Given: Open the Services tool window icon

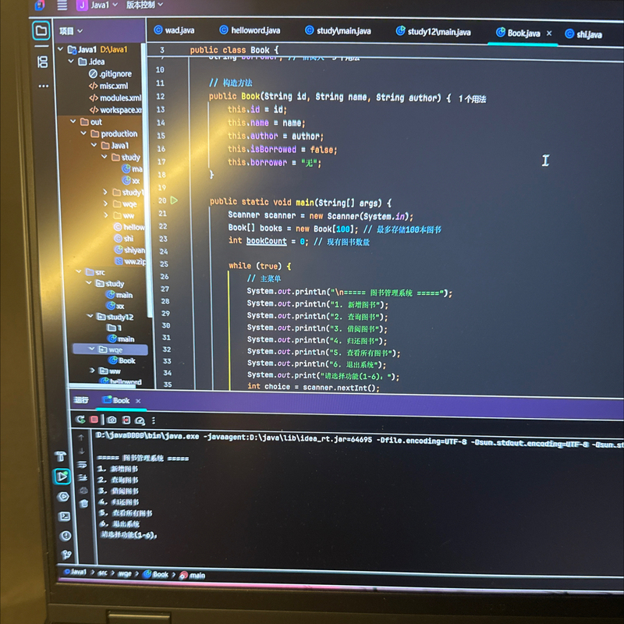Looking at the screenshot, I should [x=63, y=496].
